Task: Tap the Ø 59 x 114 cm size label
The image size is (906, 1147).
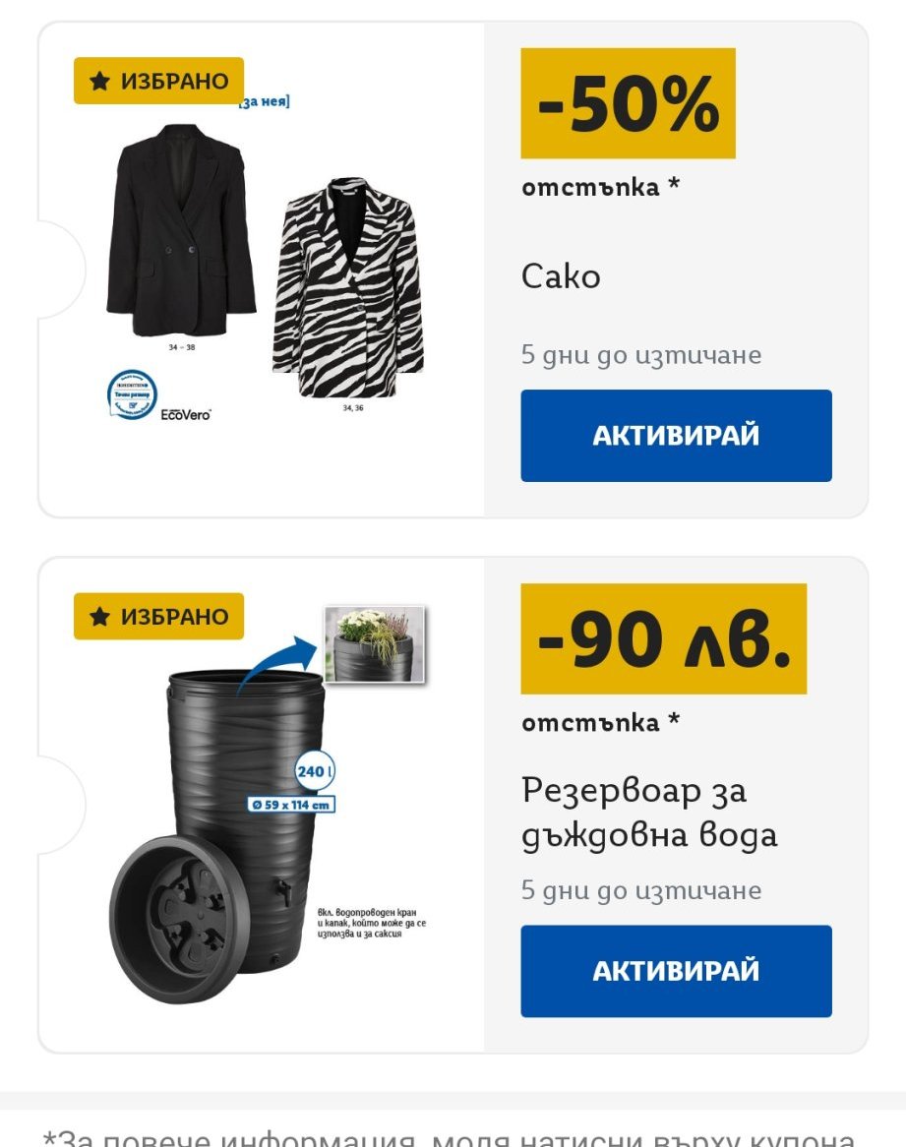Action: pyautogui.click(x=291, y=805)
